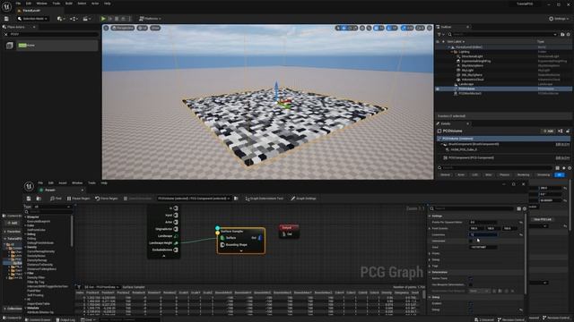Image resolution: width=574 pixels, height=322 pixels.
Task: Click the Lit view mode button
Action: tap(142, 28)
